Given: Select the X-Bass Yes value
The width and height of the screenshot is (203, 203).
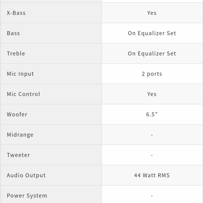Looking at the screenshot, I should 152,13.
